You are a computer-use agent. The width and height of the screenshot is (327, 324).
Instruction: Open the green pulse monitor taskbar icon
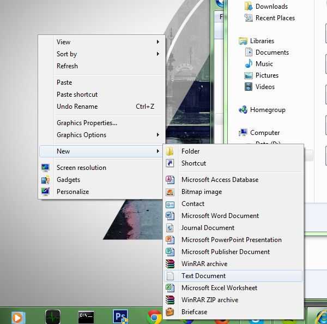(53, 317)
